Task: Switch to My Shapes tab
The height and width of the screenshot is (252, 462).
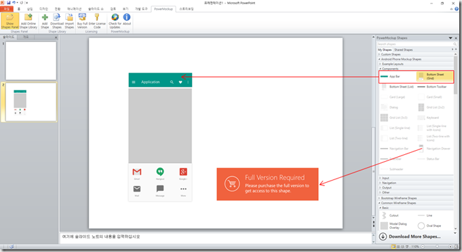Action: (385, 50)
